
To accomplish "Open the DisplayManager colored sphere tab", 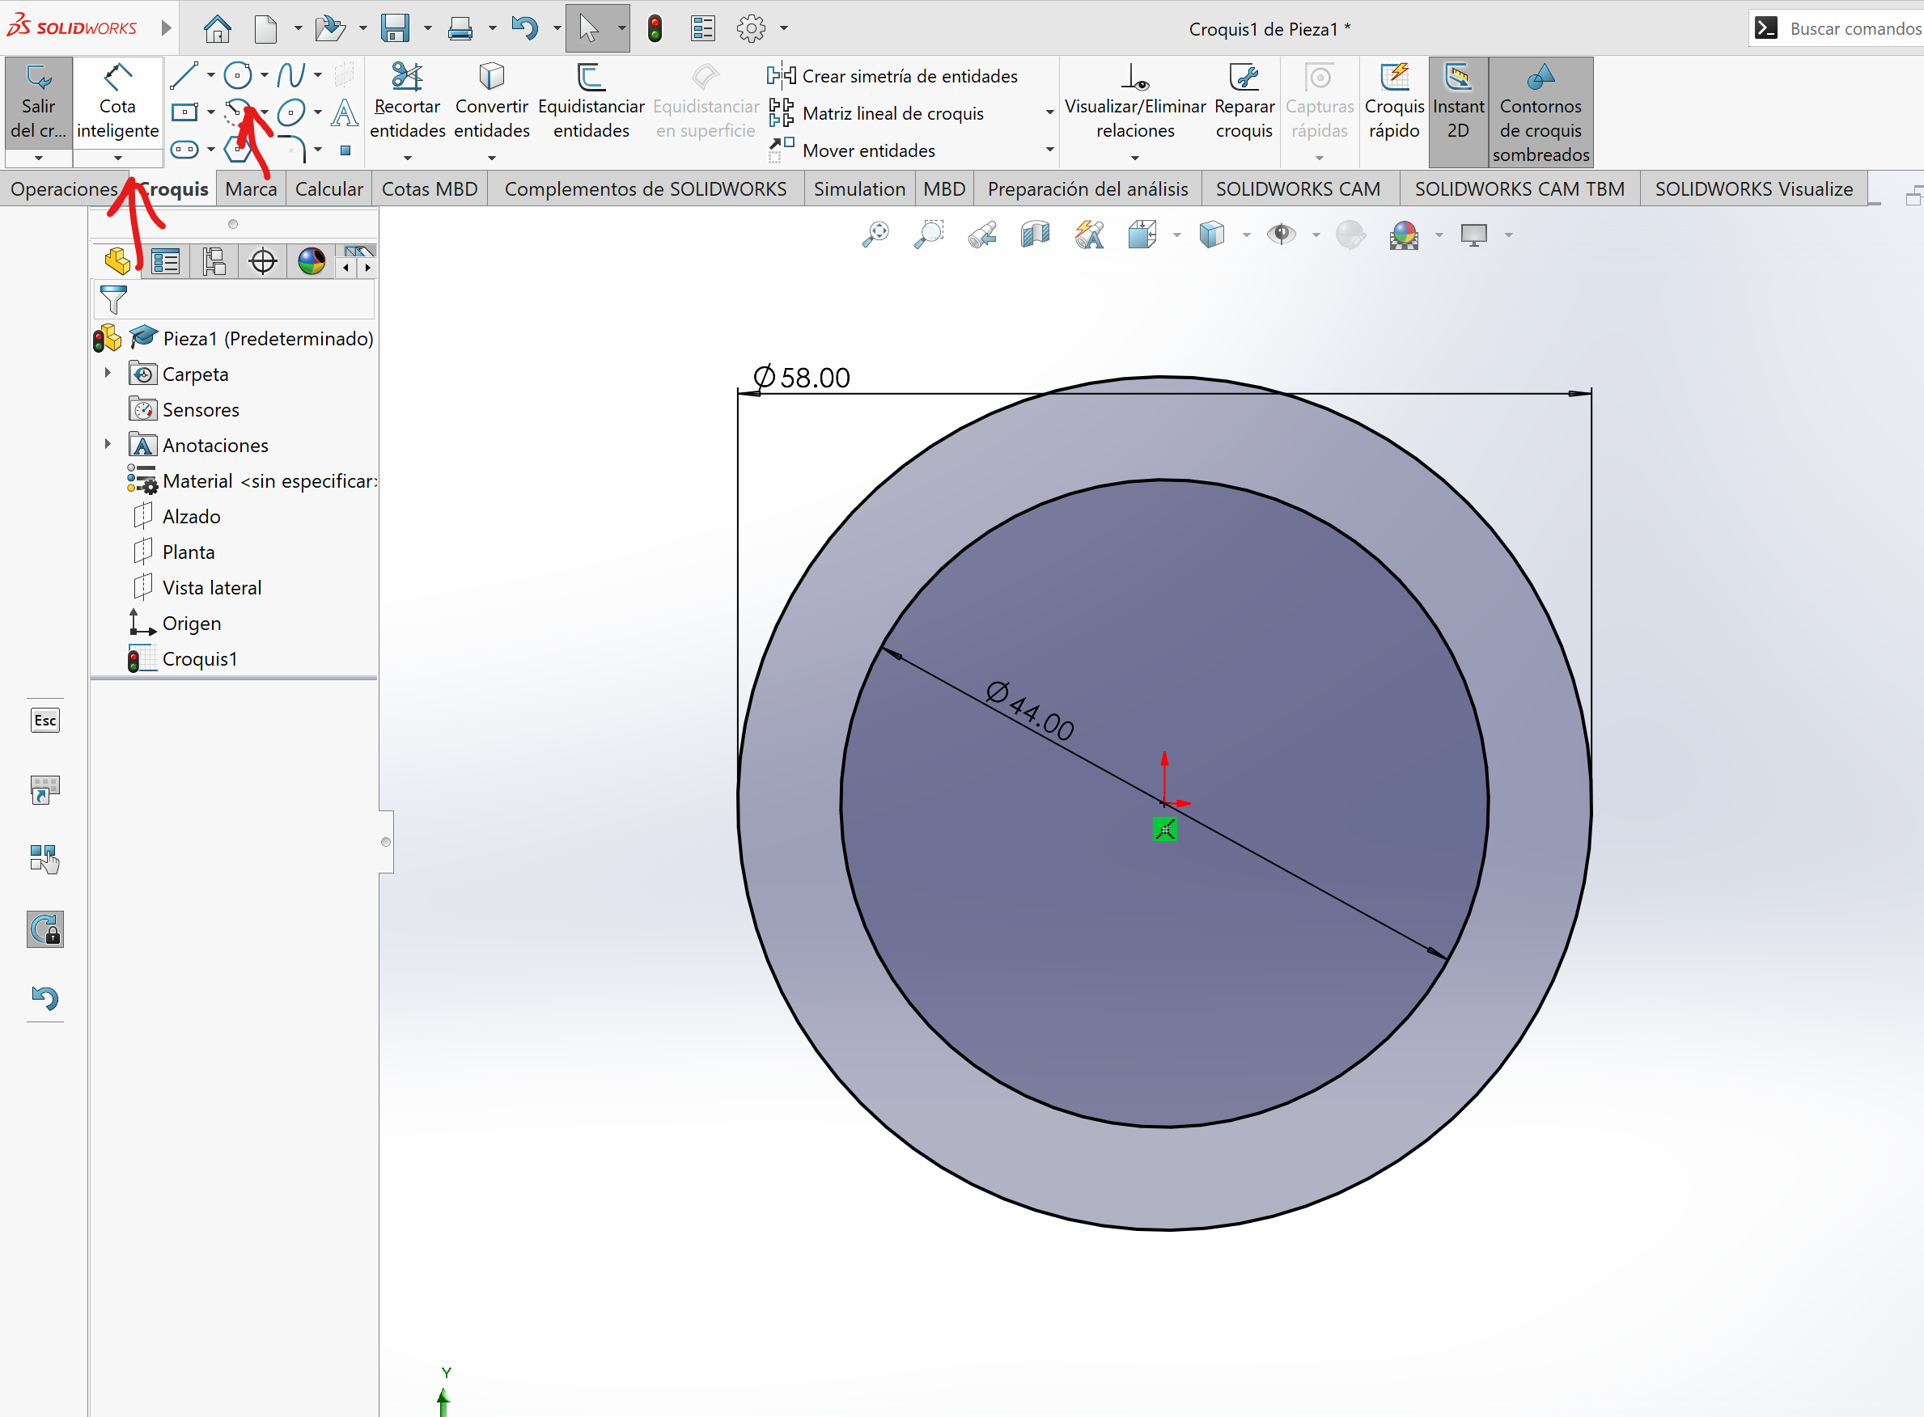I will pos(311,261).
